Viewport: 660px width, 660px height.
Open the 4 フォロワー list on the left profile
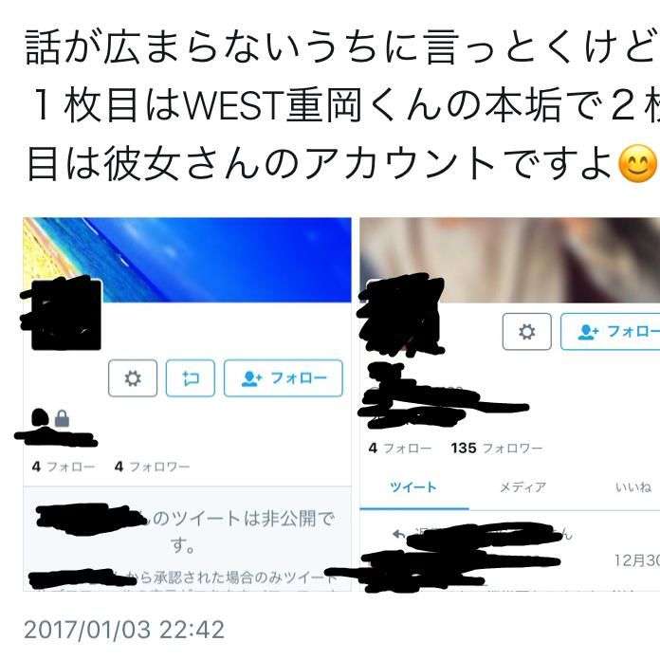click(152, 467)
